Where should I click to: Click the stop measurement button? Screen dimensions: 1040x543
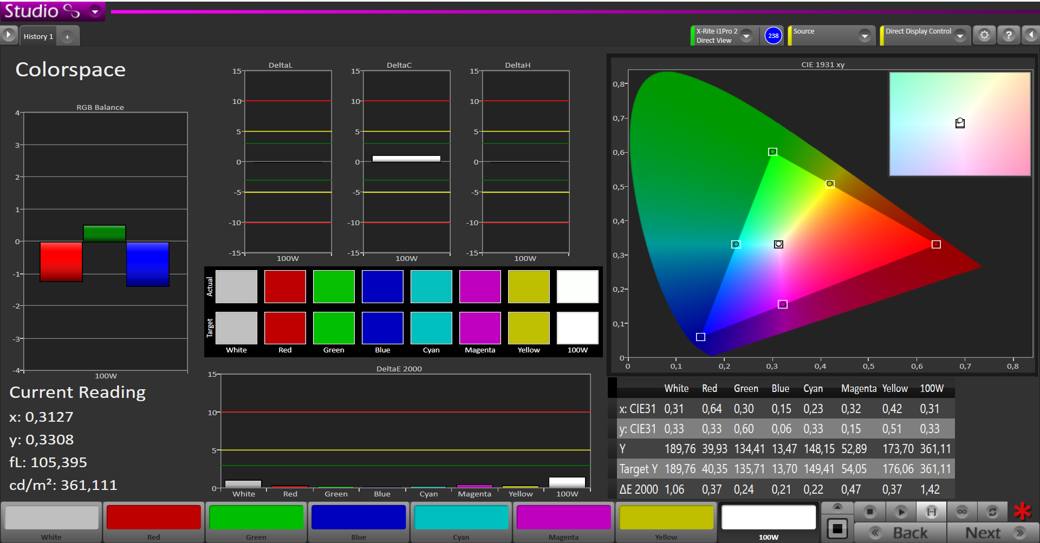(870, 512)
